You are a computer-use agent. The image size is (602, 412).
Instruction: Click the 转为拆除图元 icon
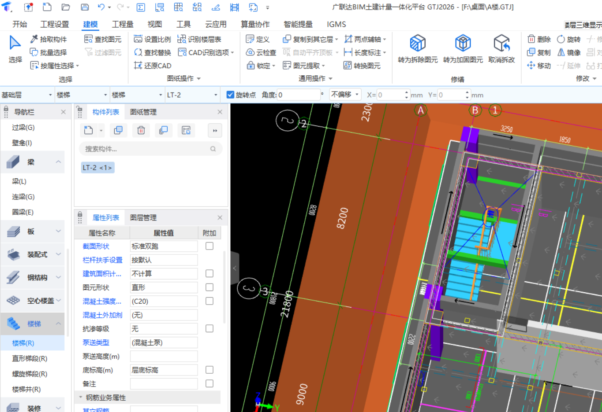[417, 44]
